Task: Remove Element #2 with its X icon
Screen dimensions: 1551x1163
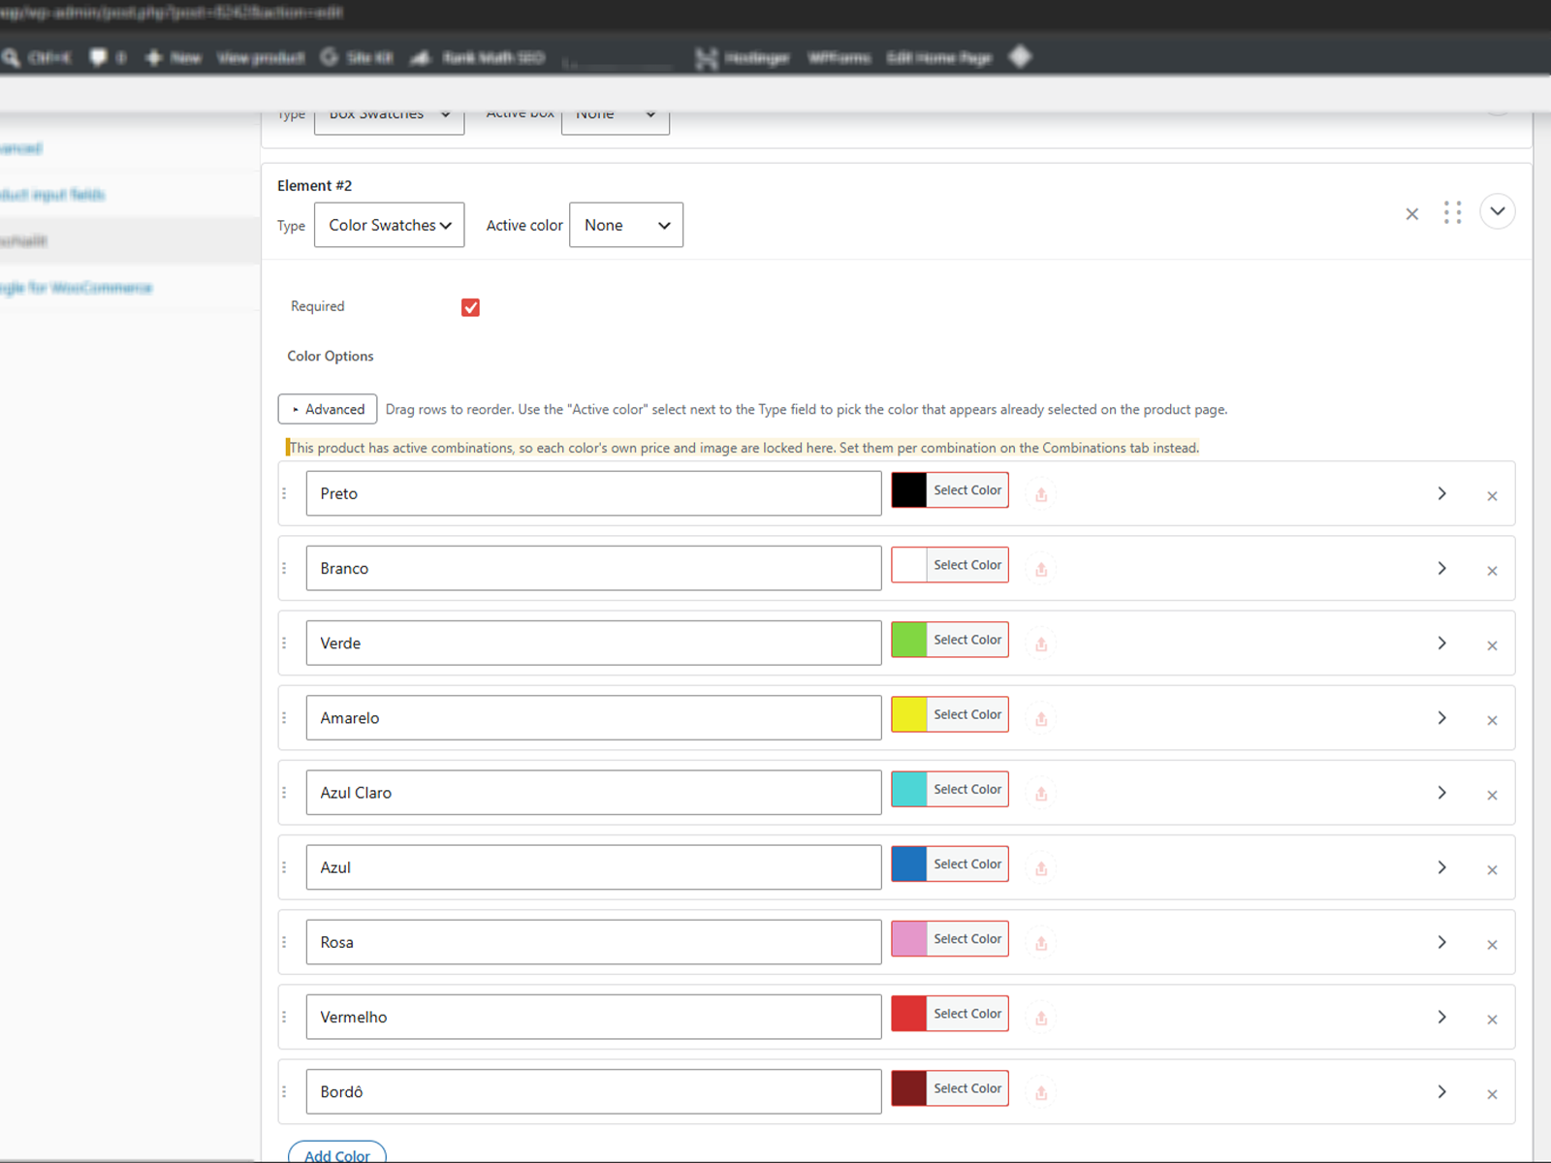Action: tap(1411, 214)
